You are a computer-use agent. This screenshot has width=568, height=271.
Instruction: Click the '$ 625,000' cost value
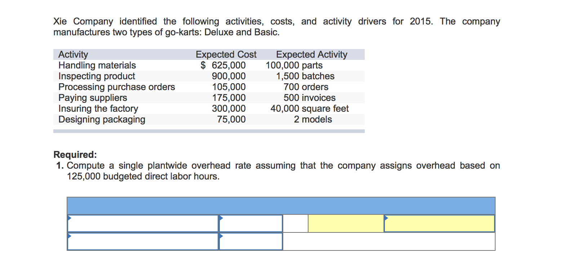coord(223,65)
